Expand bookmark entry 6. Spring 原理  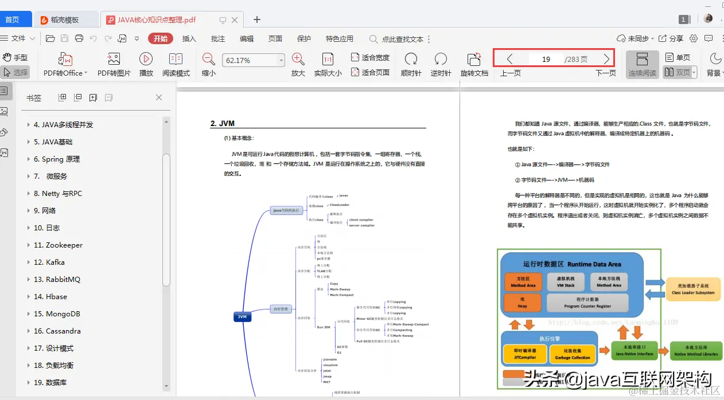coord(28,159)
